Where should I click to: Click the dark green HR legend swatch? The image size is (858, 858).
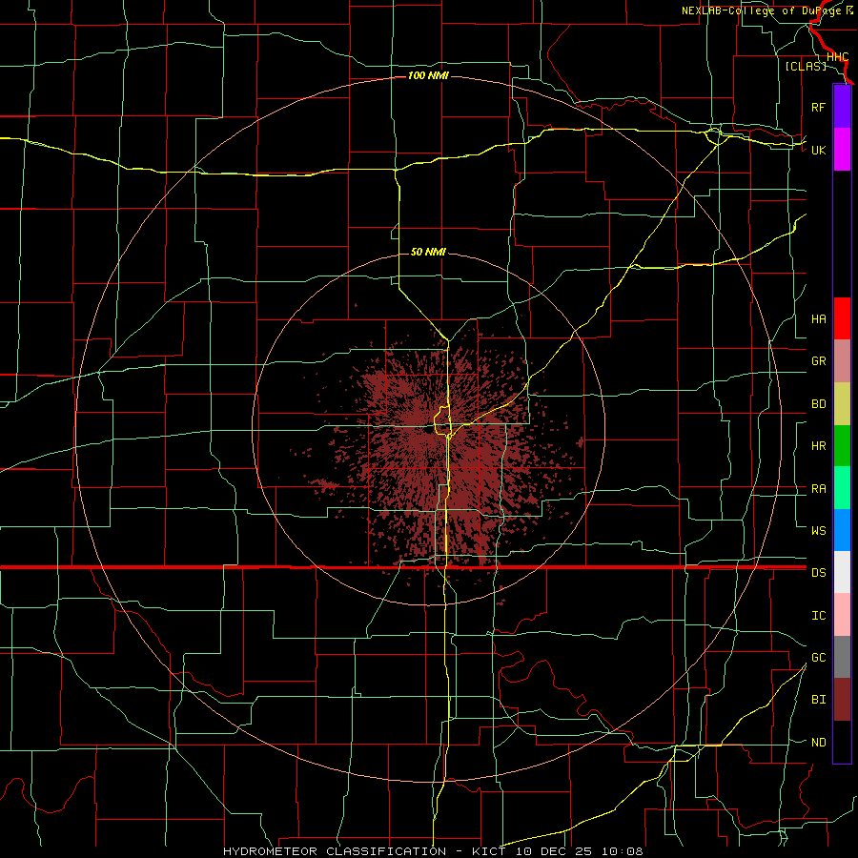[x=842, y=446]
